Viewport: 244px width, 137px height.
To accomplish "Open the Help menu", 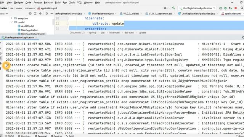I will 97,3.
